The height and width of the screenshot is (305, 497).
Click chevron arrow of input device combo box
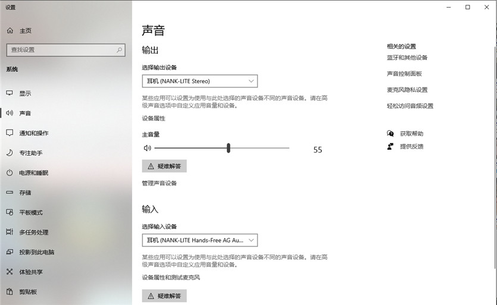click(251, 240)
